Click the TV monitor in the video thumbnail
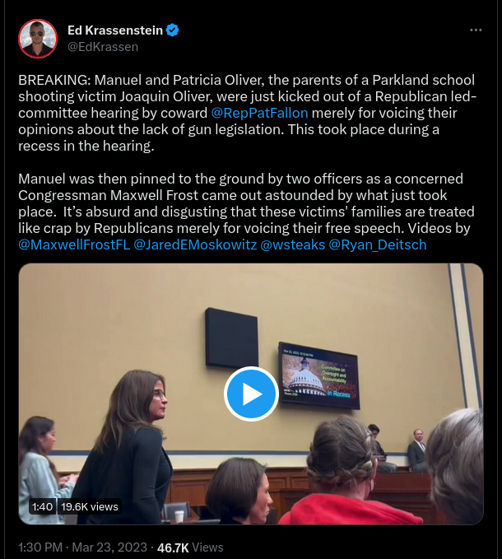The width and height of the screenshot is (502, 559). [x=318, y=375]
